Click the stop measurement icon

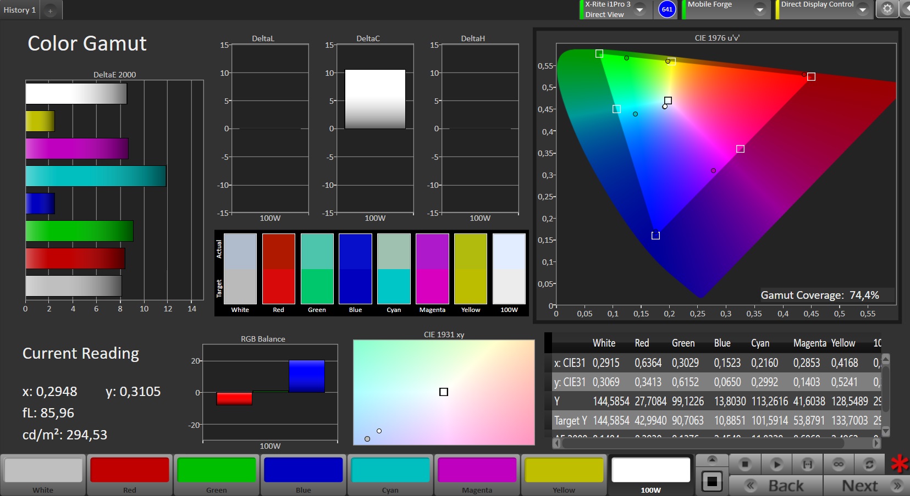745,465
